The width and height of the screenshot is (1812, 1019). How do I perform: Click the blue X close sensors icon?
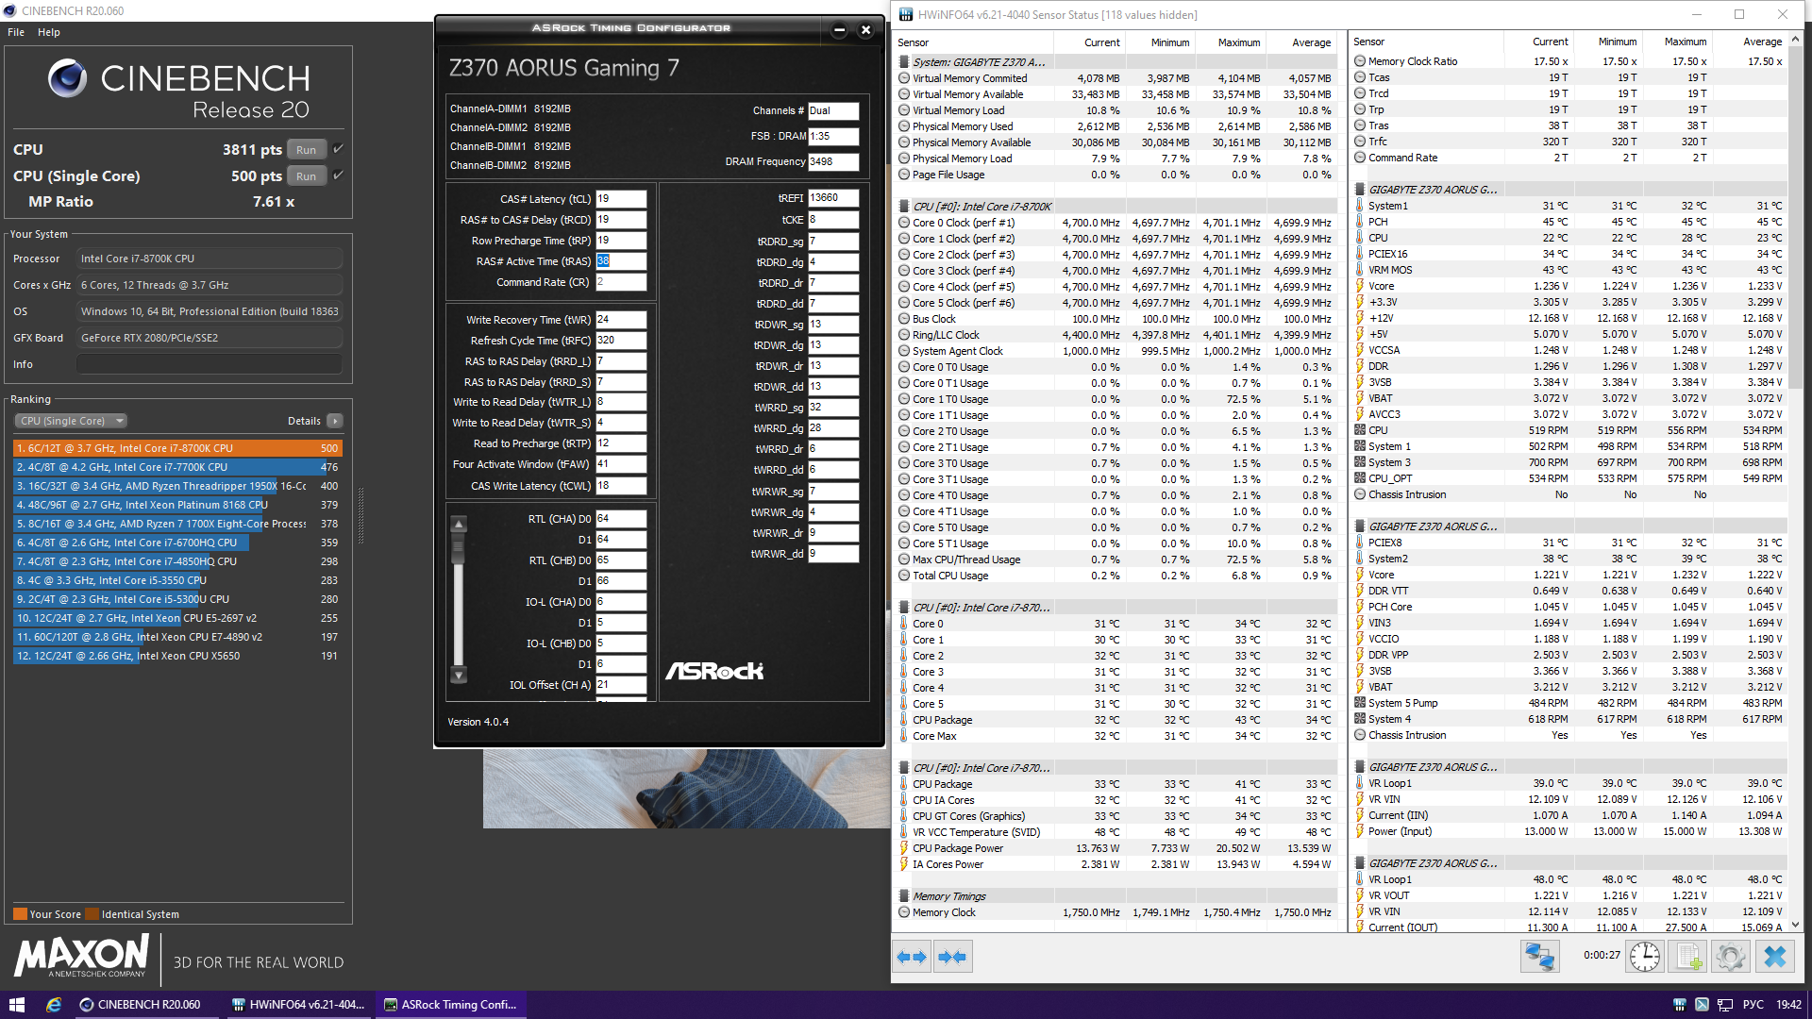tap(1774, 957)
